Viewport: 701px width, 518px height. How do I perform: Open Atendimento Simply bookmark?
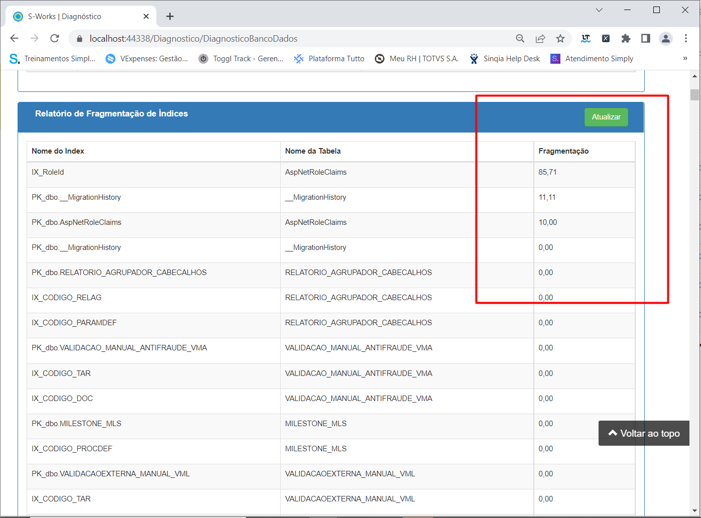592,59
